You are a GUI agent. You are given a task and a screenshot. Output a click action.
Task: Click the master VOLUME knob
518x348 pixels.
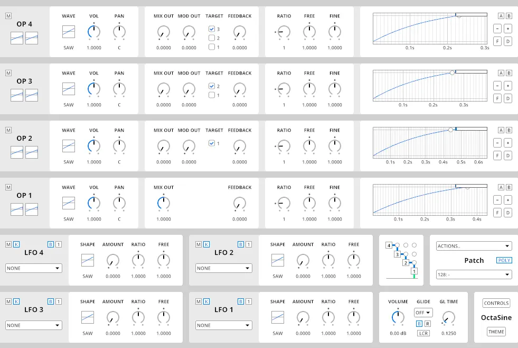tap(398, 317)
